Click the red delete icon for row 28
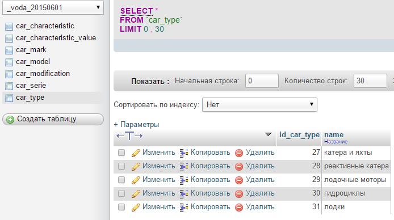 pyautogui.click(x=239, y=167)
